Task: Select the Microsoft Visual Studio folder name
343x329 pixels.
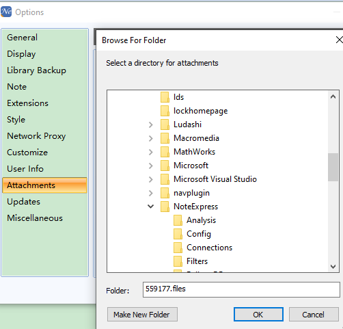Action: point(215,179)
